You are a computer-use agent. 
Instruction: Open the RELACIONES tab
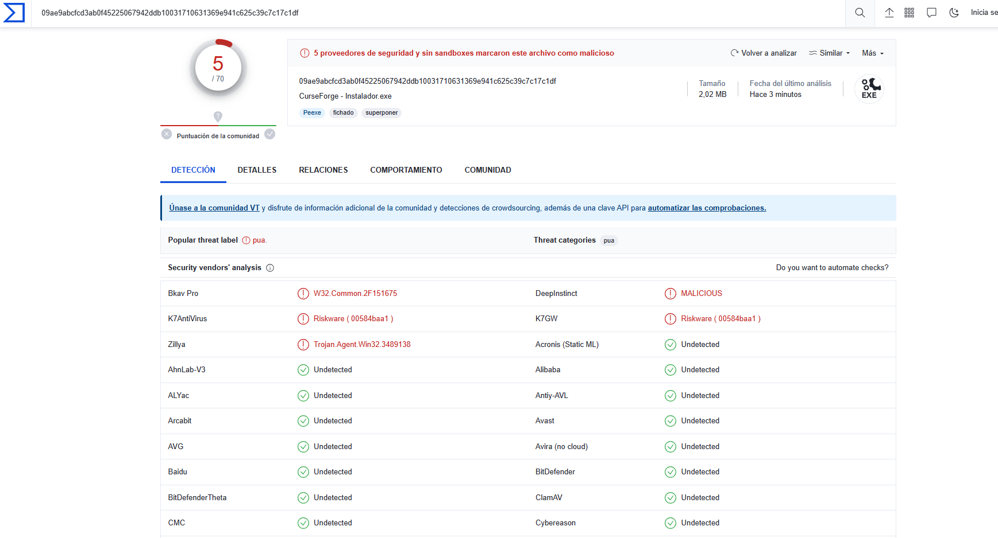tap(323, 170)
